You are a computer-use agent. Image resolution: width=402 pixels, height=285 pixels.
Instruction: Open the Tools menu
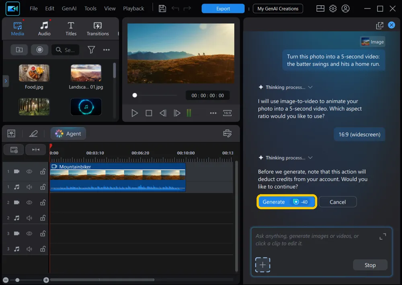(90, 8)
